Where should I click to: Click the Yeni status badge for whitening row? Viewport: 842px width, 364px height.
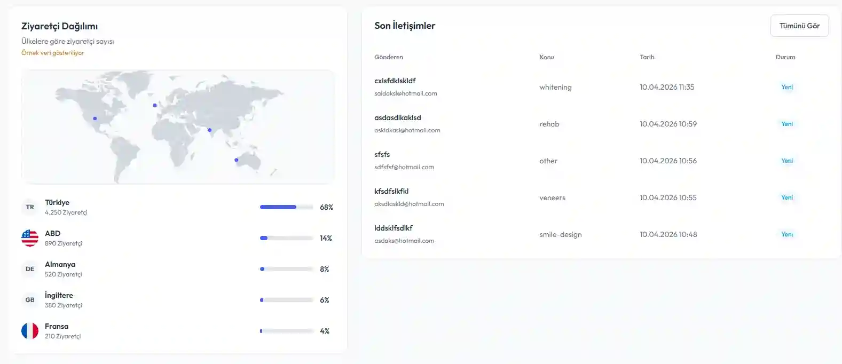point(787,87)
